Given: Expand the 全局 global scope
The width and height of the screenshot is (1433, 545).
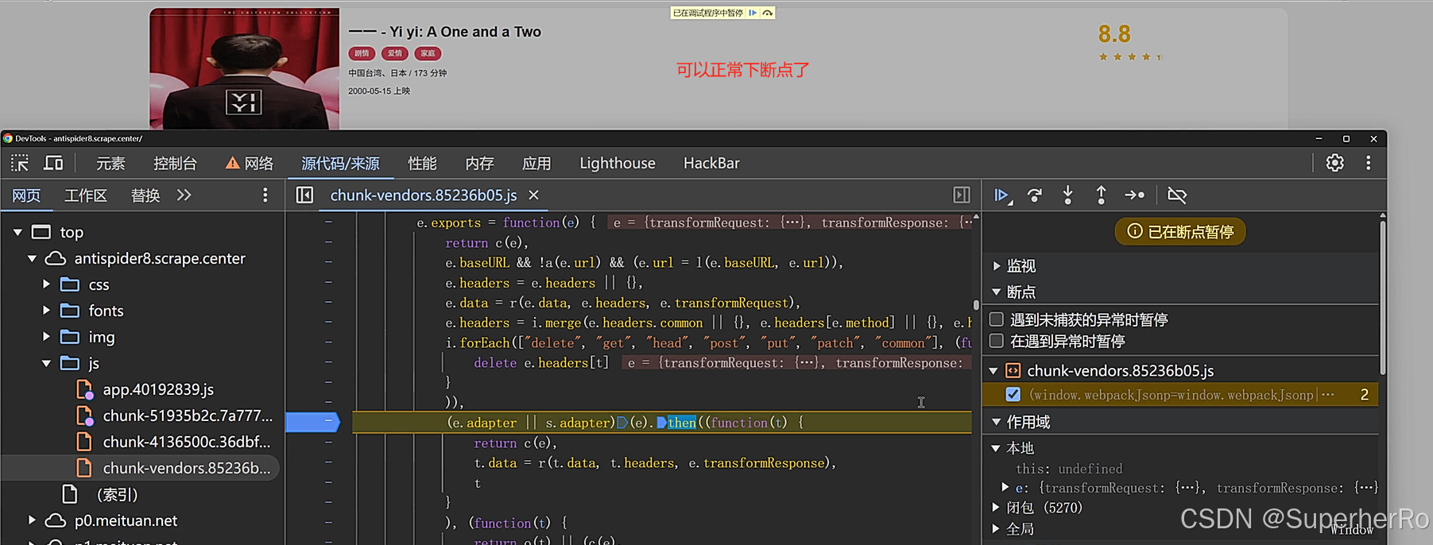Looking at the screenshot, I should (997, 528).
